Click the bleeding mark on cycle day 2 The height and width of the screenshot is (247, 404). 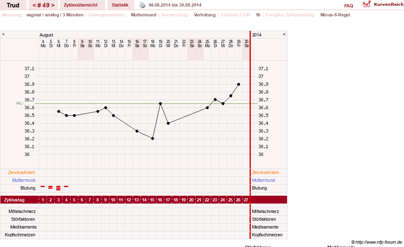(x=51, y=188)
